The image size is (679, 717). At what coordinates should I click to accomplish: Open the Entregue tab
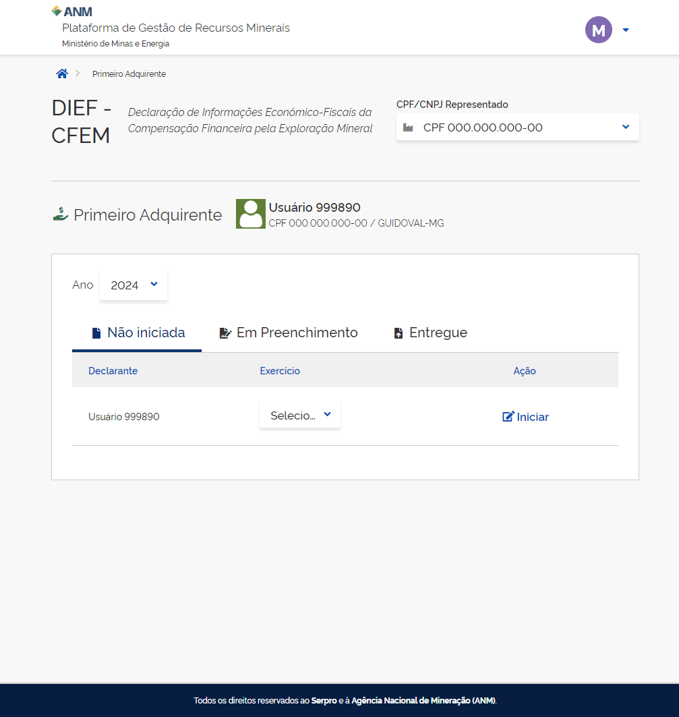430,333
